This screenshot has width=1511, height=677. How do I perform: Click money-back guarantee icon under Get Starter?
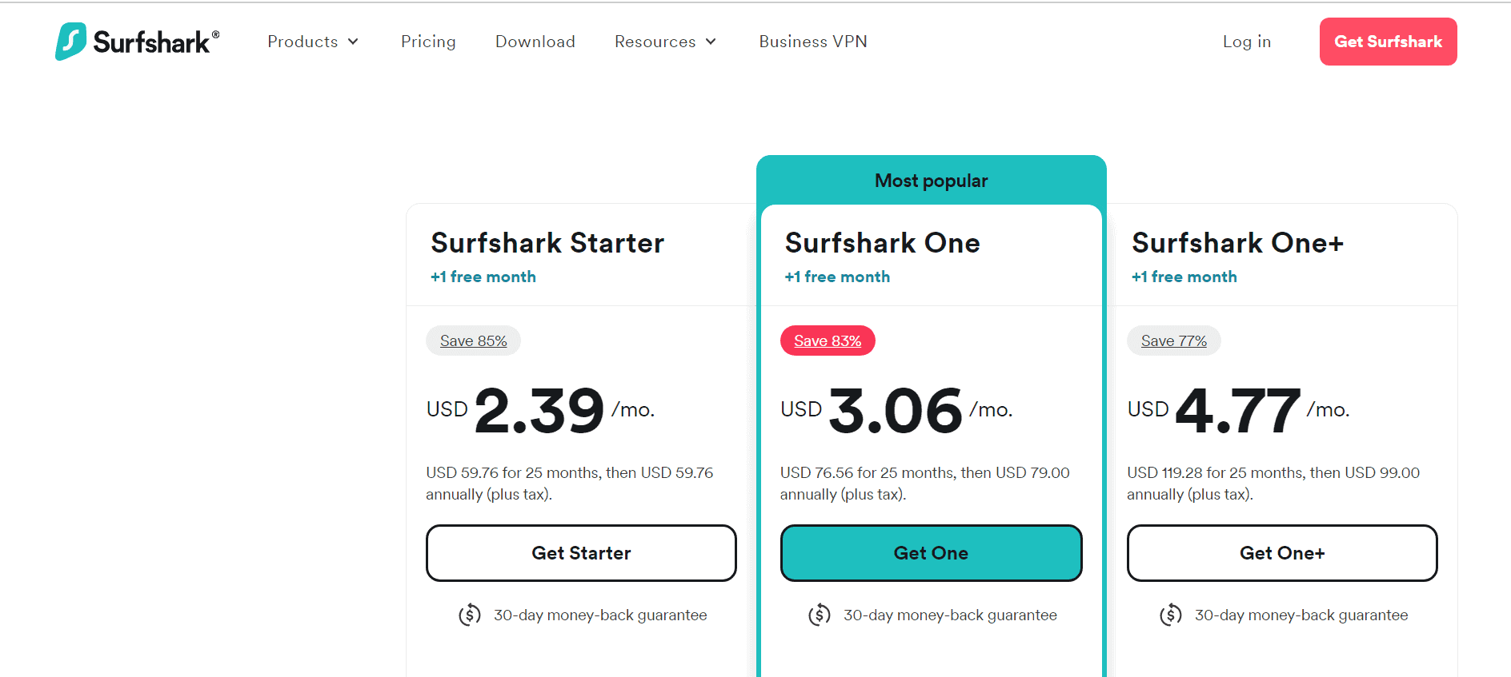(470, 615)
